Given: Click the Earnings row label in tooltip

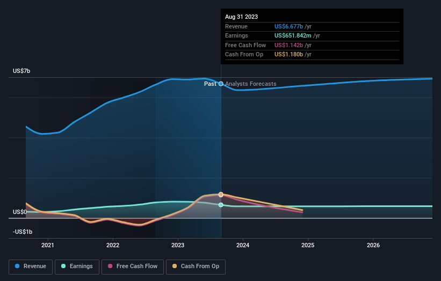Looking at the screenshot, I should pyautogui.click(x=236, y=35).
